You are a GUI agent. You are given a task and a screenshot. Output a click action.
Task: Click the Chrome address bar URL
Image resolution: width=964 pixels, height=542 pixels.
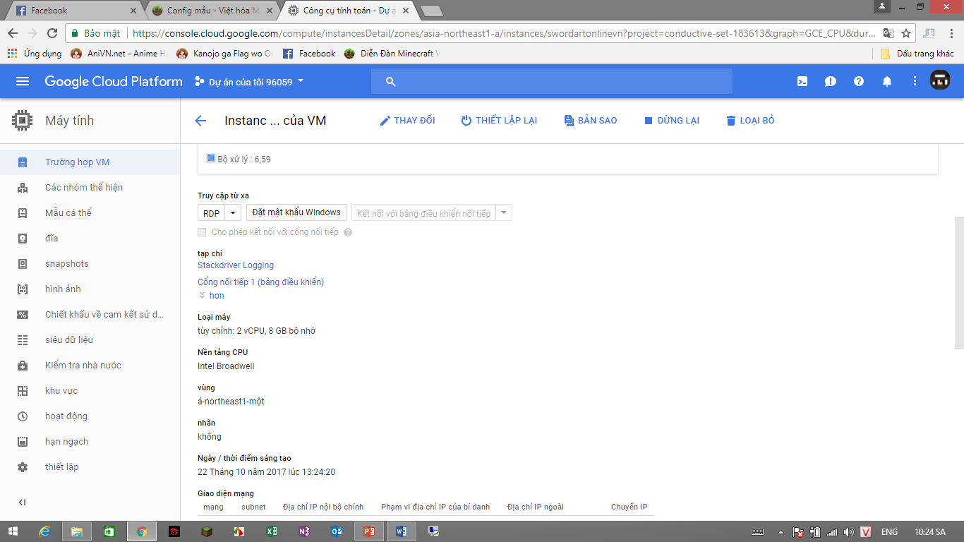click(505, 33)
